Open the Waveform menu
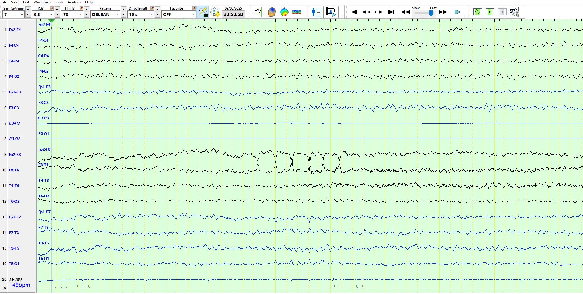The image size is (583, 294). [x=42, y=2]
